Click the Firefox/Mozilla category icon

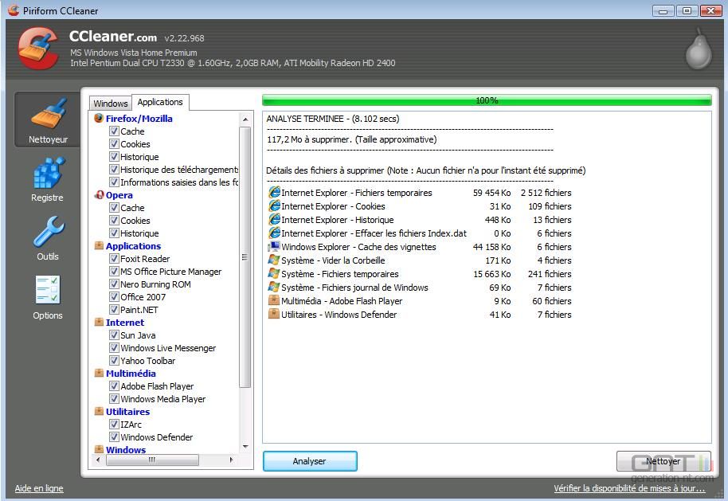100,118
